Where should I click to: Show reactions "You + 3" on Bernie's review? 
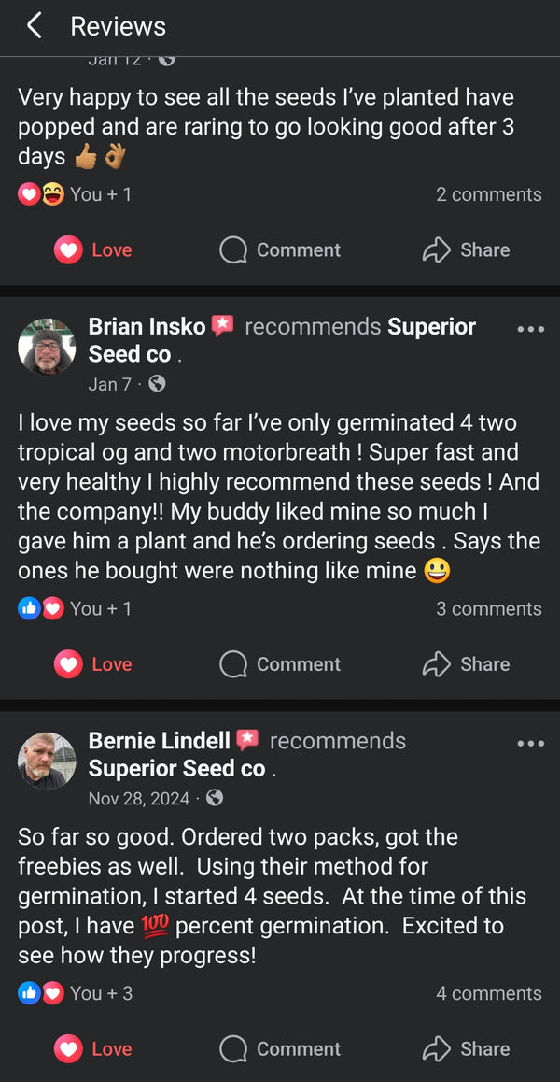pyautogui.click(x=100, y=994)
